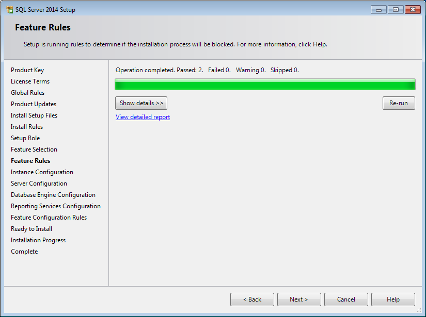Maximize the SQL Server 2014 Setup window
The width and height of the screenshot is (426, 317).
click(396, 10)
